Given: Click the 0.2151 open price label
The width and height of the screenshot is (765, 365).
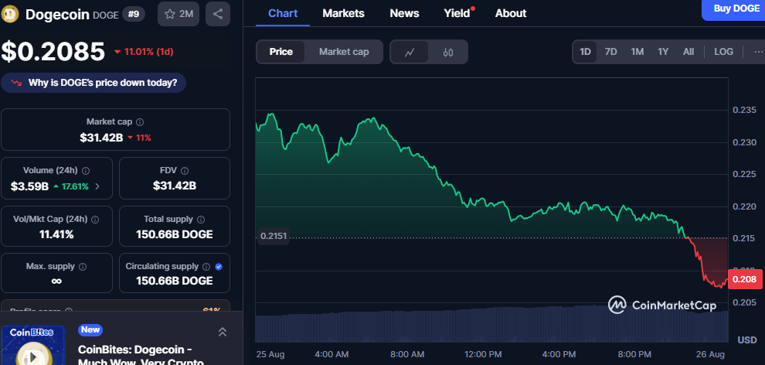Looking at the screenshot, I should point(274,237).
